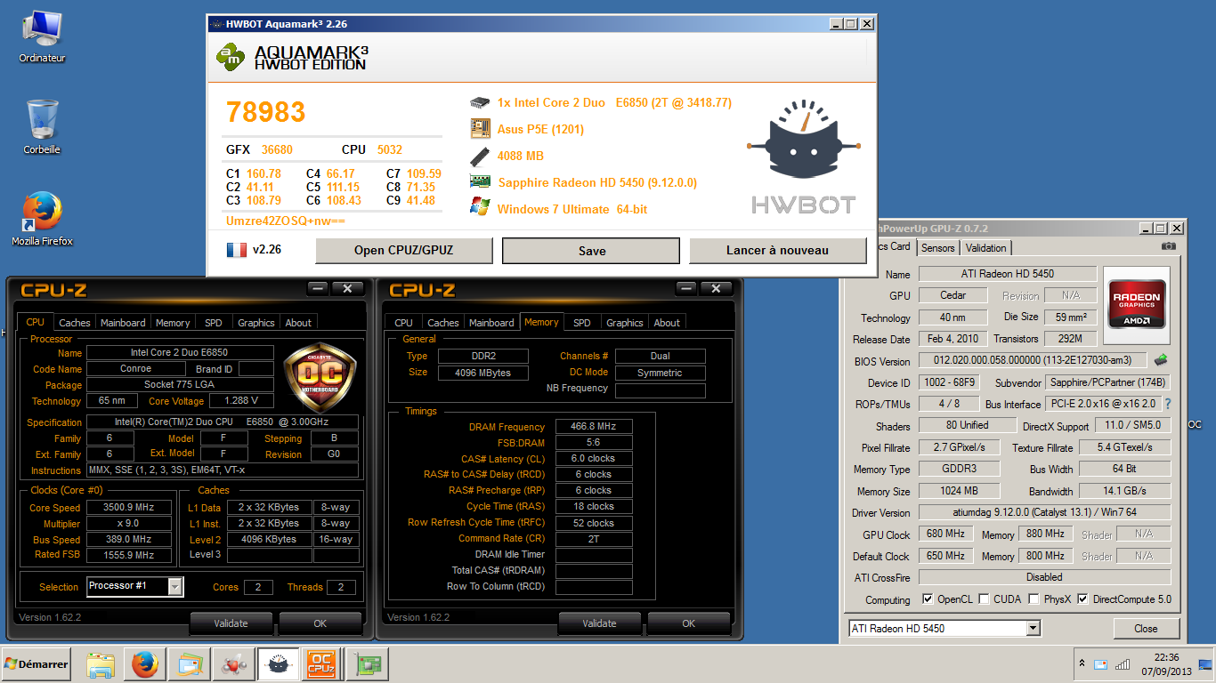Click the Driver Version field in GPU-Z
Viewport: 1216px width, 683px height.
pos(1044,512)
